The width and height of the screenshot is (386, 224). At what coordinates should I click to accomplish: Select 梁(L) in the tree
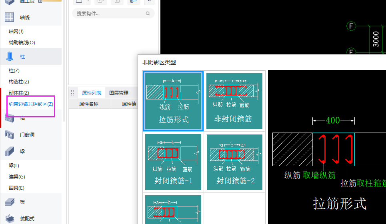(14, 165)
